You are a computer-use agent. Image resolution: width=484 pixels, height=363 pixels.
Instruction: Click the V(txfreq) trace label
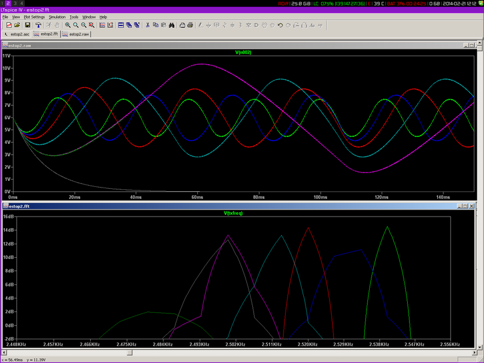[233, 213]
